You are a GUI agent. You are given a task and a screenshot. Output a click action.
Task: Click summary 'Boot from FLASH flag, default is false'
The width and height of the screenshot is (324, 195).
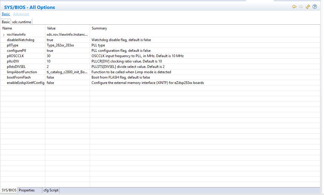point(121,77)
